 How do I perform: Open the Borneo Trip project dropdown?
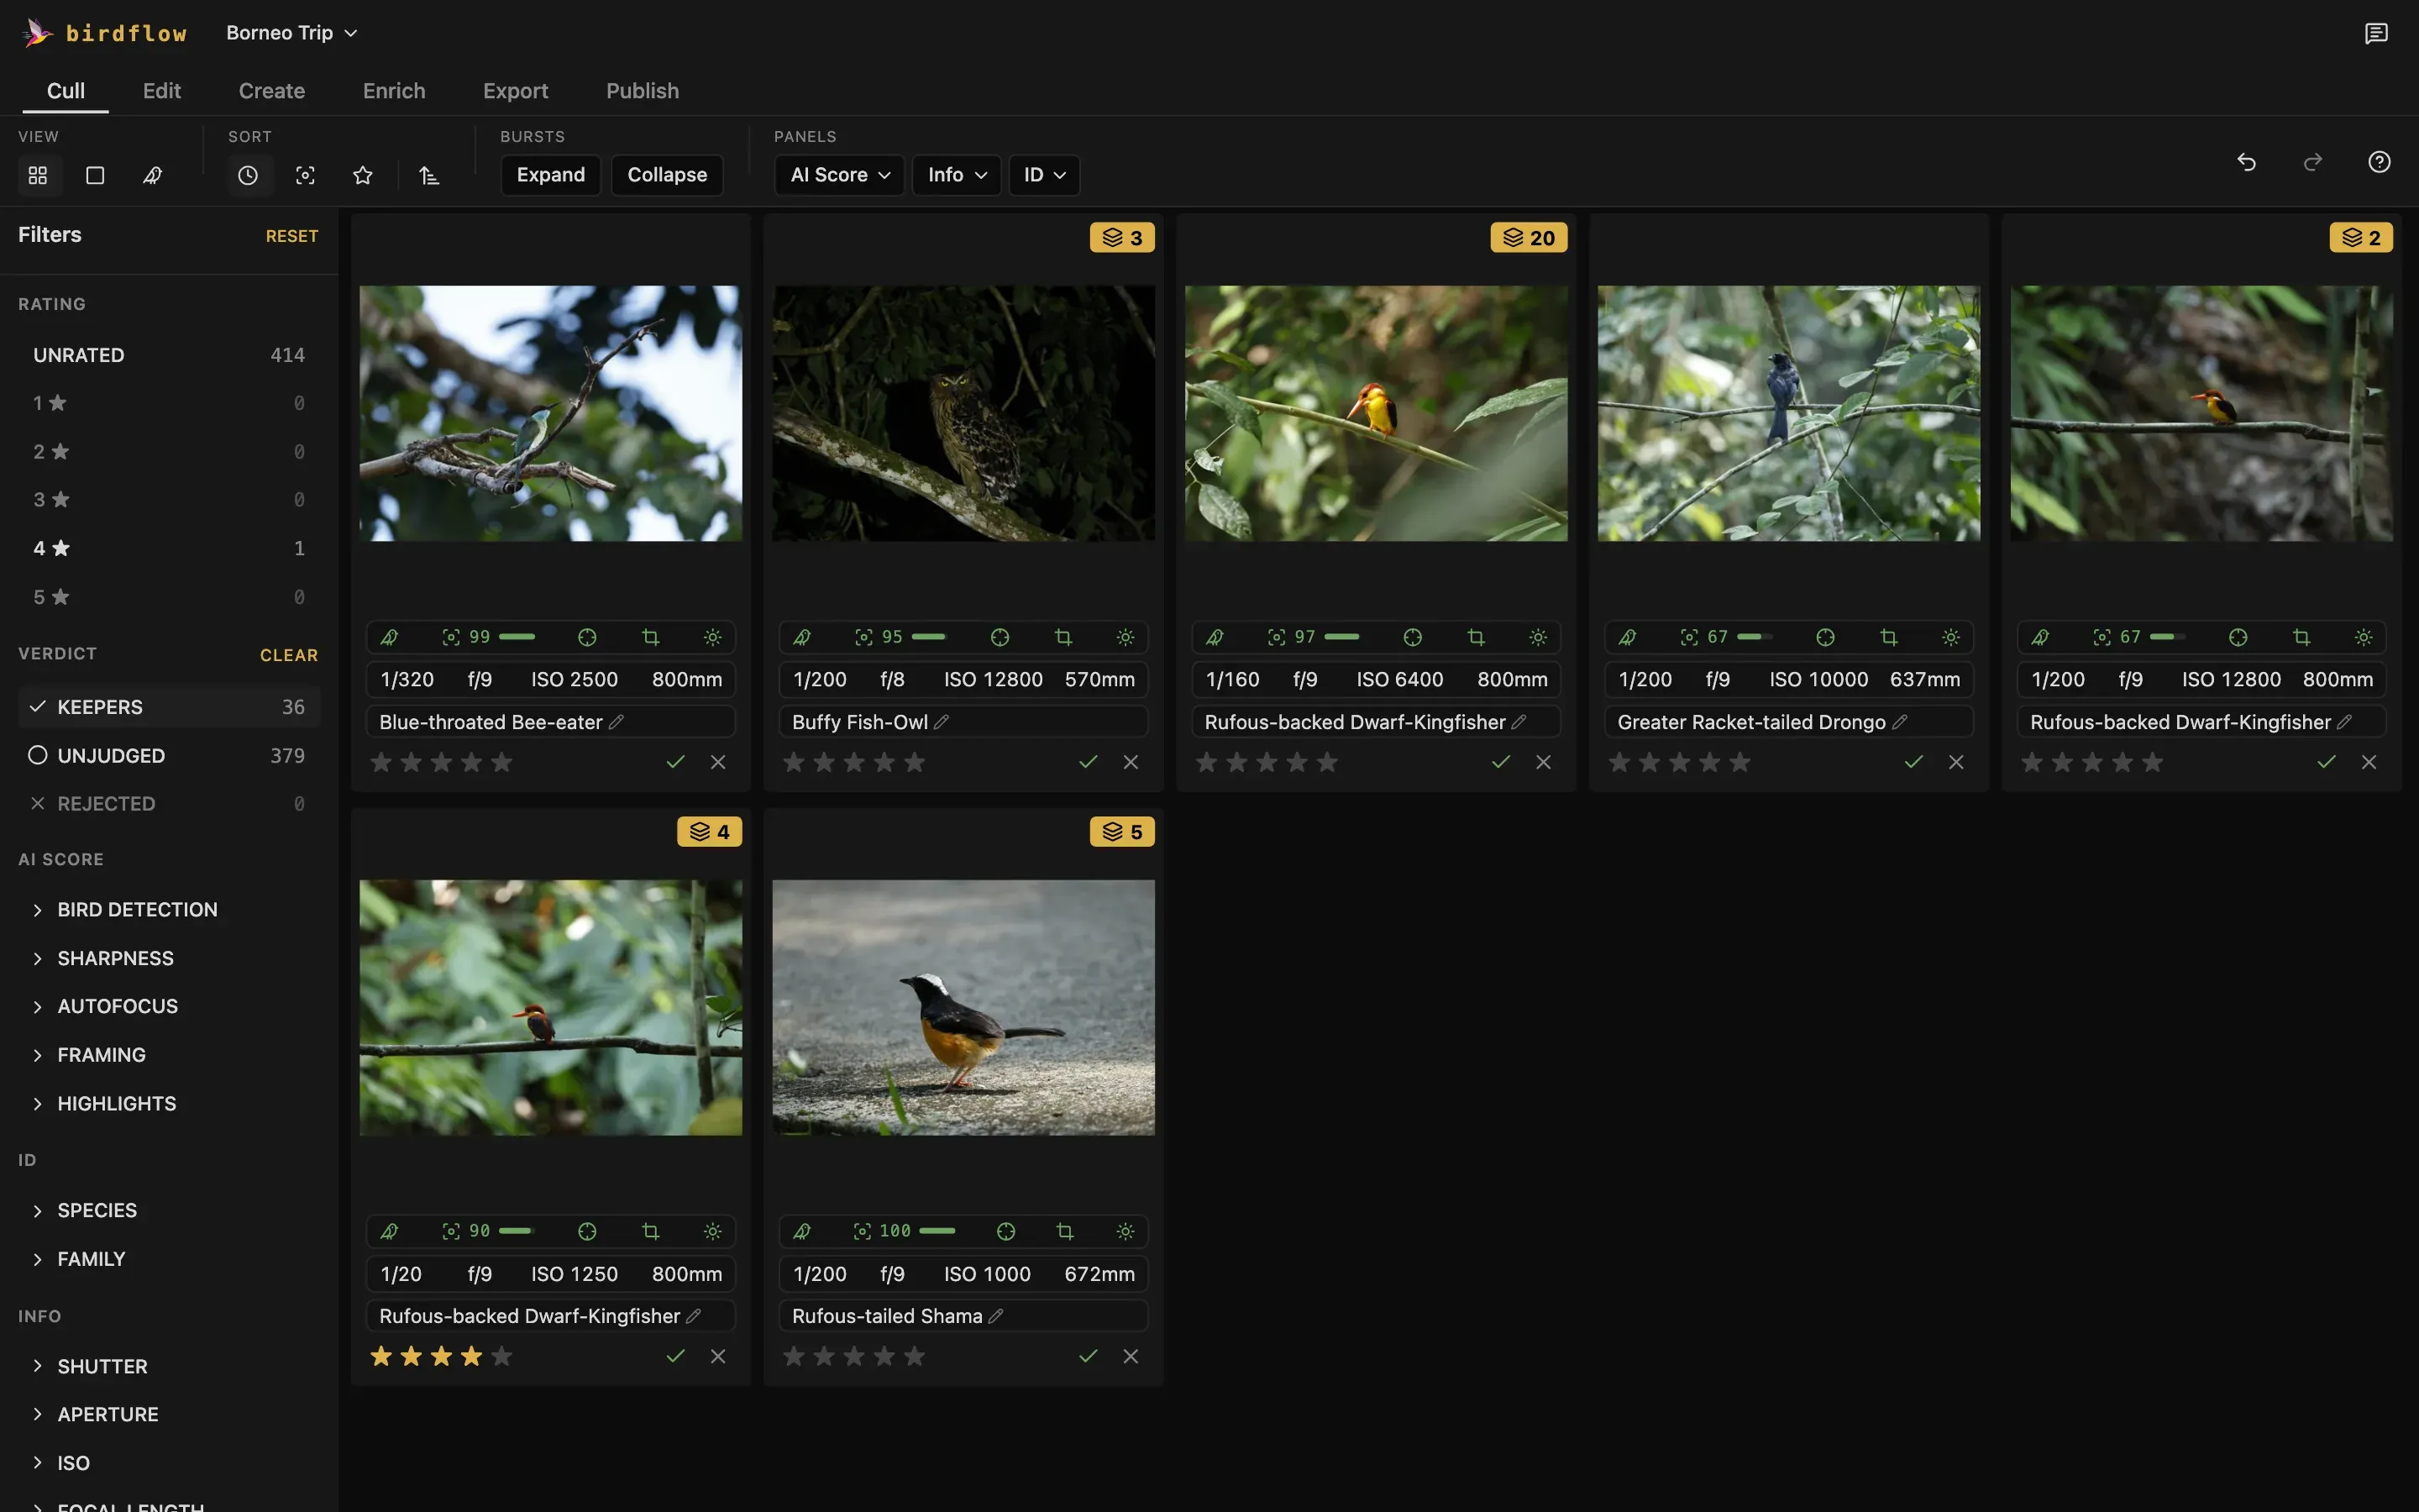(x=291, y=33)
